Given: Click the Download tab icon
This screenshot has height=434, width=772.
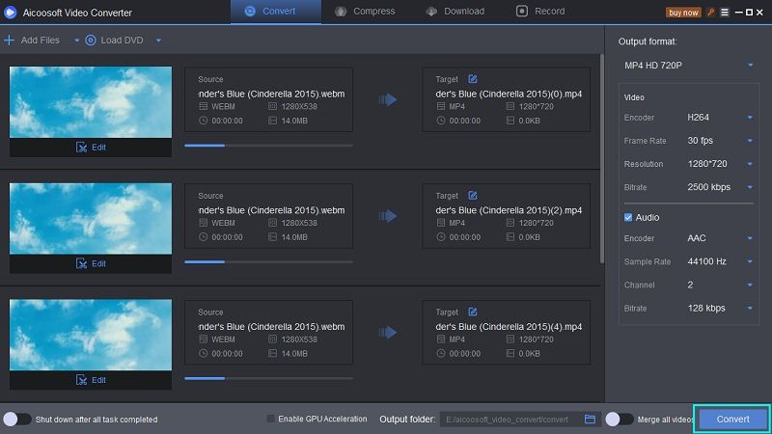Looking at the screenshot, I should point(431,11).
